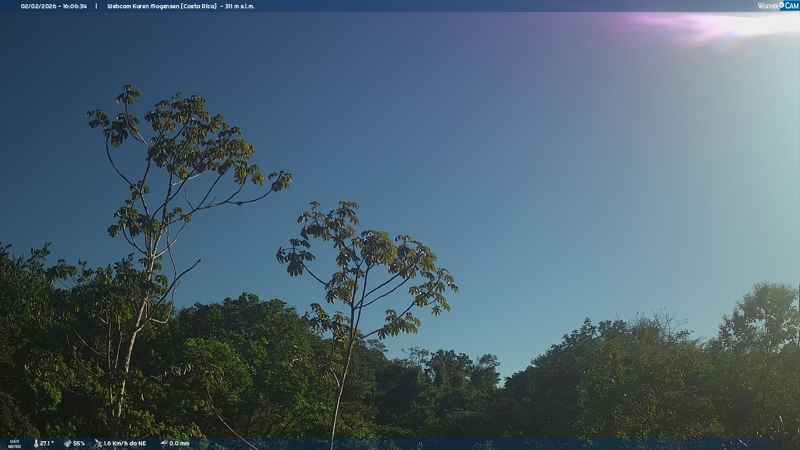Viewport: 800px width, 450px height.
Task: Click the 0.0 mm rainfall reading
Action: [x=179, y=443]
